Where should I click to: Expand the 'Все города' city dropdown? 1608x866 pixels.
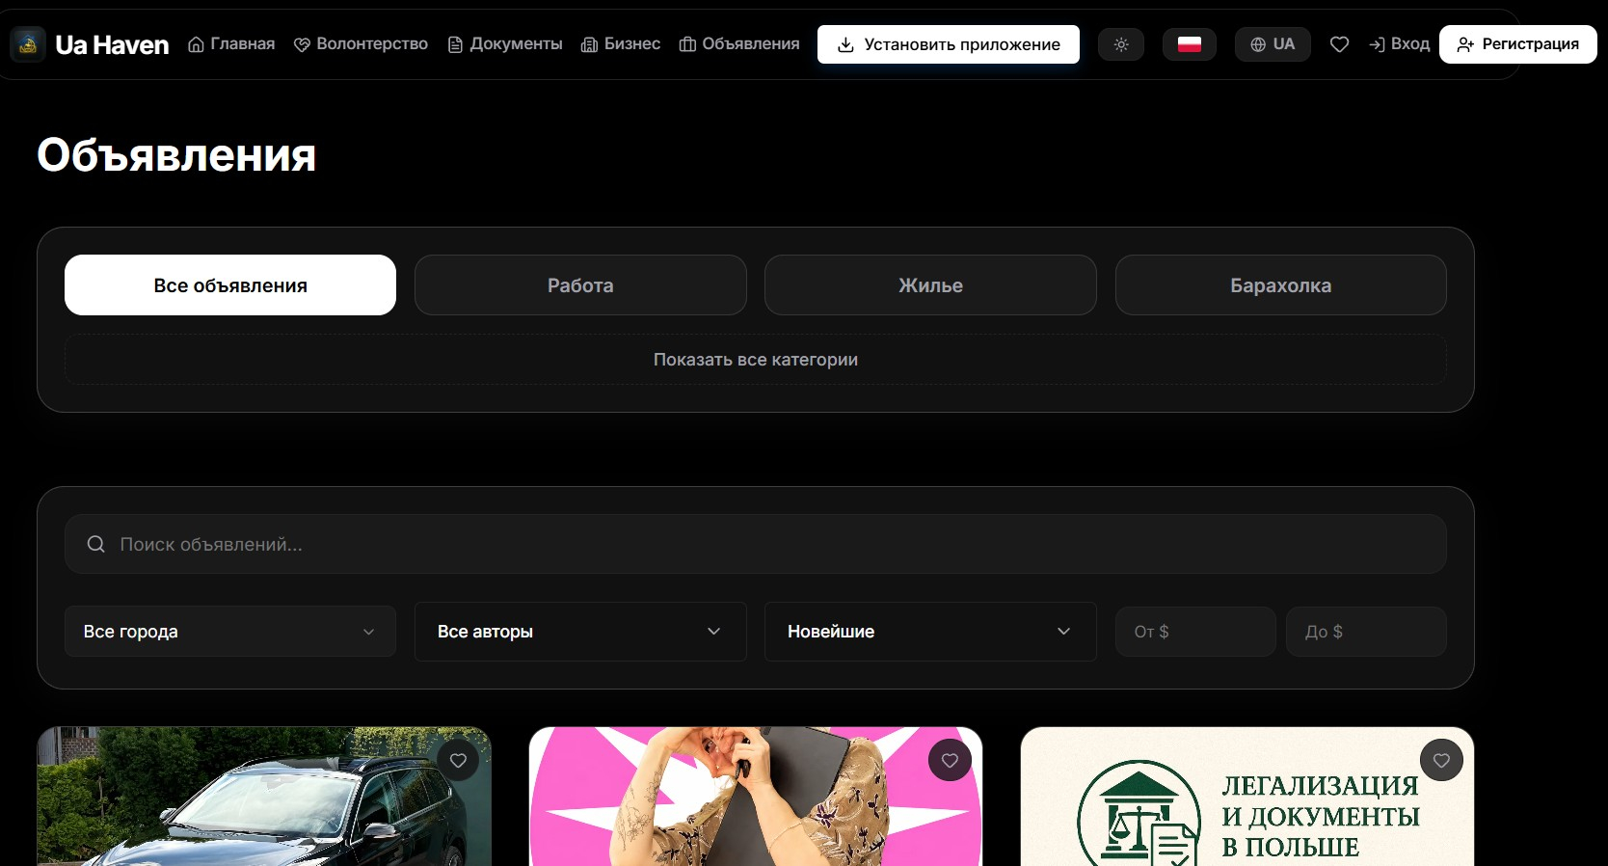click(x=230, y=632)
